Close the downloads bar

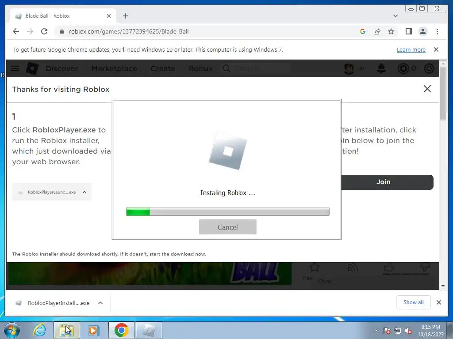[438, 302]
